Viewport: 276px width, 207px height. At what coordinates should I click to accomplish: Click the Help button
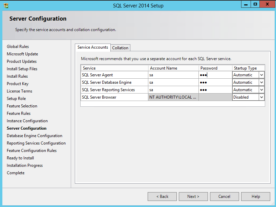(x=255, y=197)
